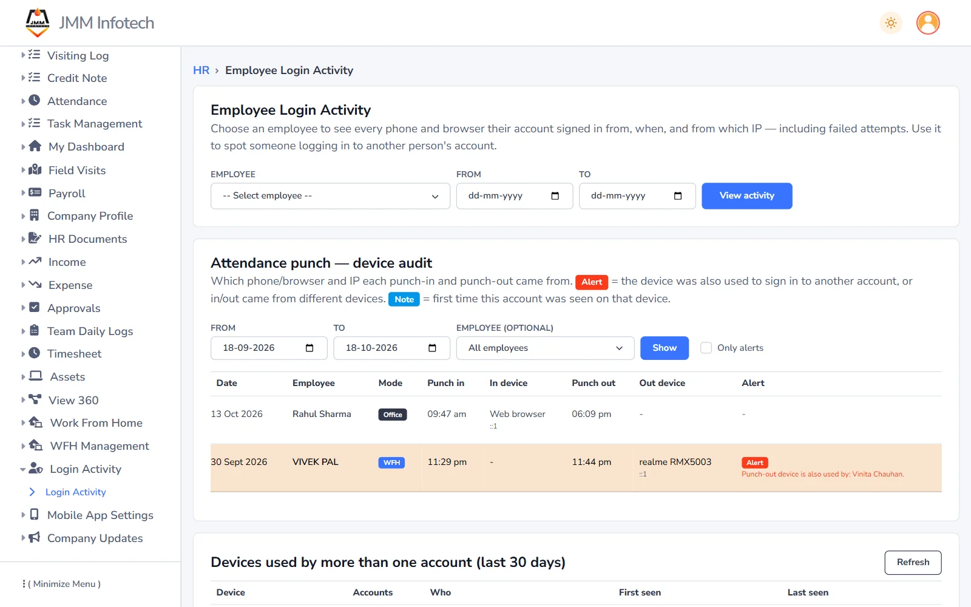Enable the Only alerts checkbox
Viewport: 971px width, 607px height.
(706, 348)
